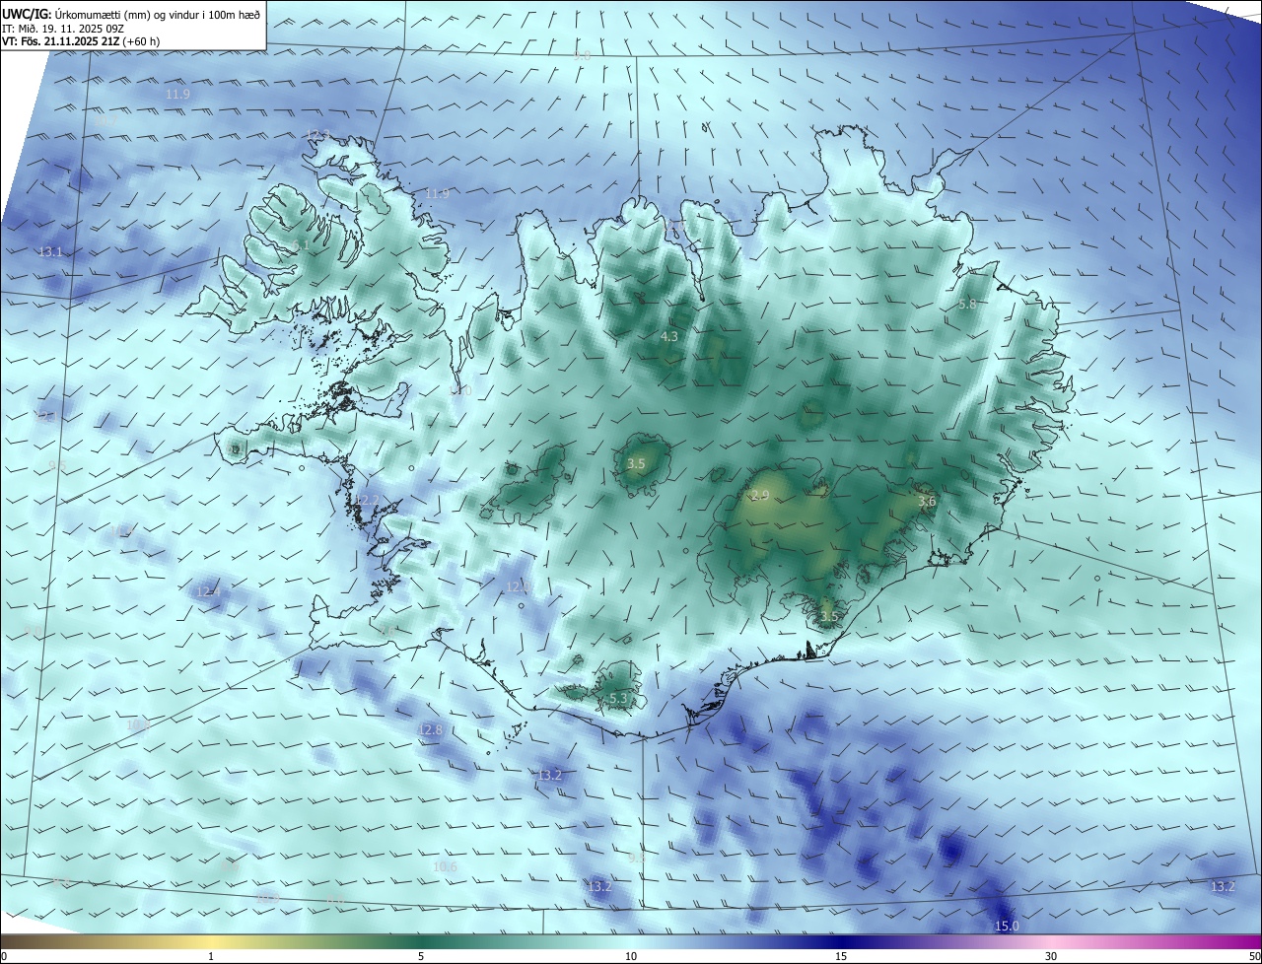Click the 5.3 value label on map
This screenshot has width=1262, height=964.
coord(618,698)
